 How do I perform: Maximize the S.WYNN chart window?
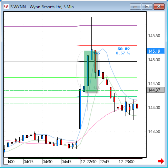click(147, 7)
